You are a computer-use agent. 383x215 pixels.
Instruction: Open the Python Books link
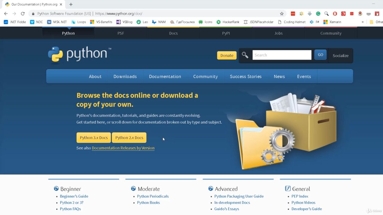[x=148, y=202]
